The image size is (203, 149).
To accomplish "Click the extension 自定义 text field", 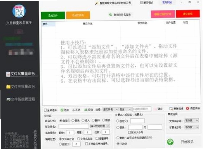I will click(x=137, y=121).
